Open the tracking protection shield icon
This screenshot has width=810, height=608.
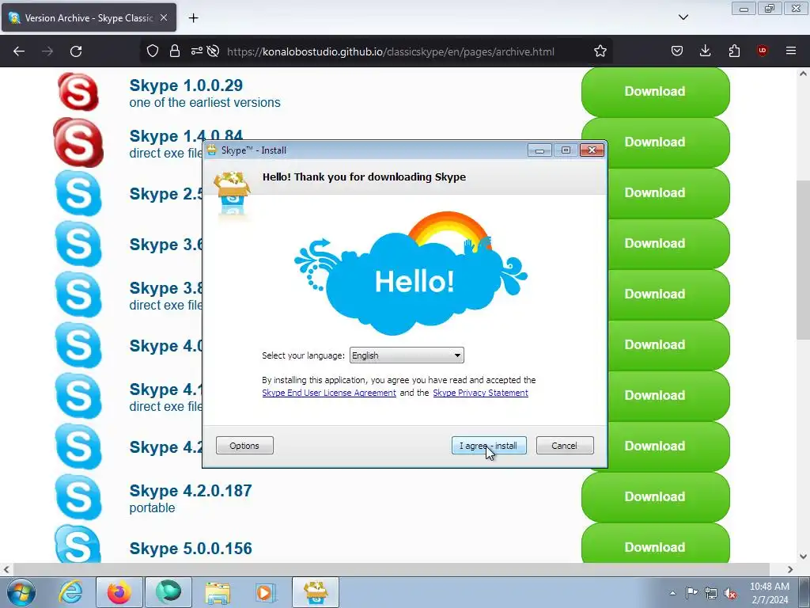153,51
